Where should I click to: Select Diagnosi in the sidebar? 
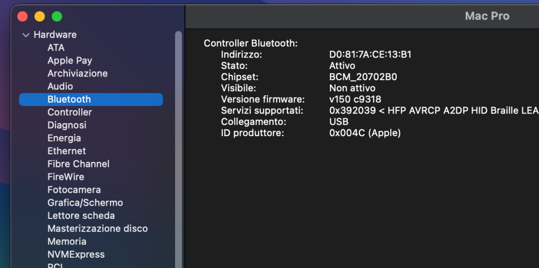click(67, 125)
